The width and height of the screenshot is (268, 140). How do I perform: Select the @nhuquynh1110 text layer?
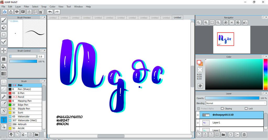pyautogui.click(x=230, y=115)
